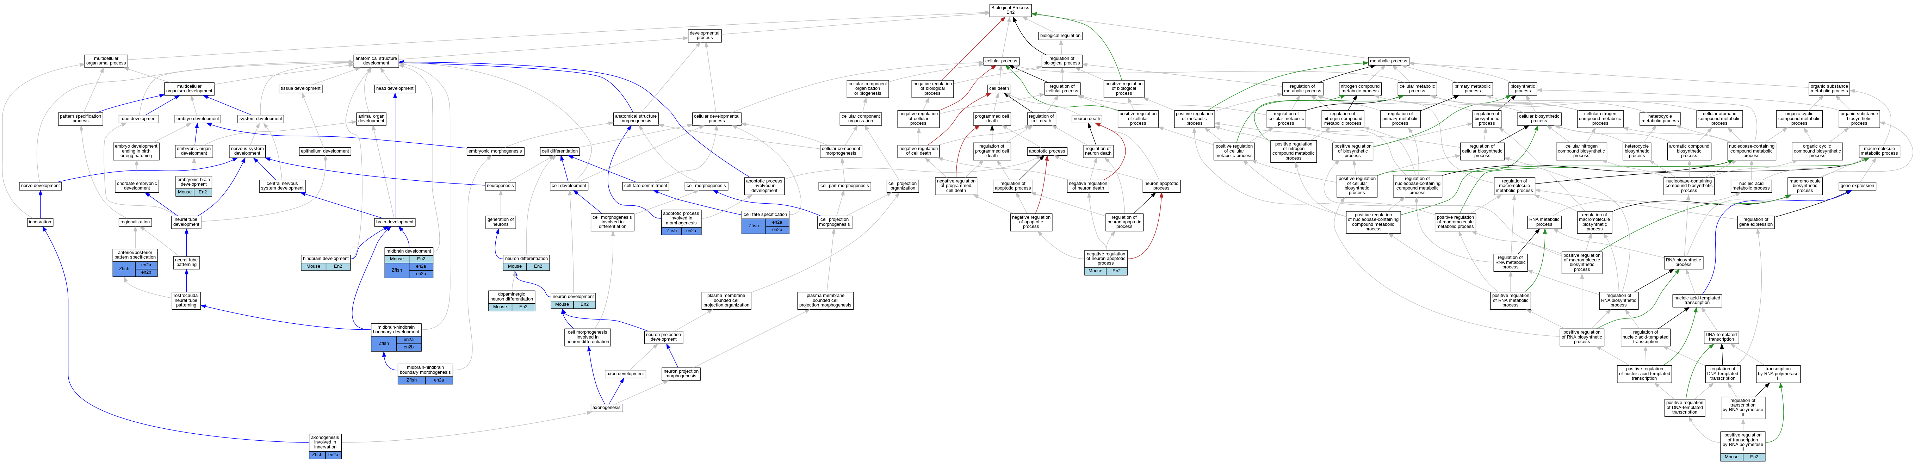This screenshot has height=465, width=1915.
Task: Click 'animal organ development' node
Action: 371,119
